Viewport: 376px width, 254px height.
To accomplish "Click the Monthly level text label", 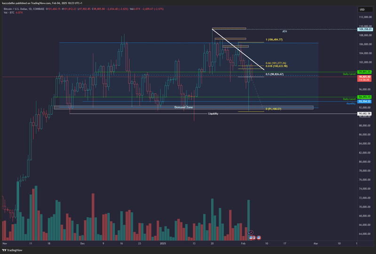I will [351, 103].
